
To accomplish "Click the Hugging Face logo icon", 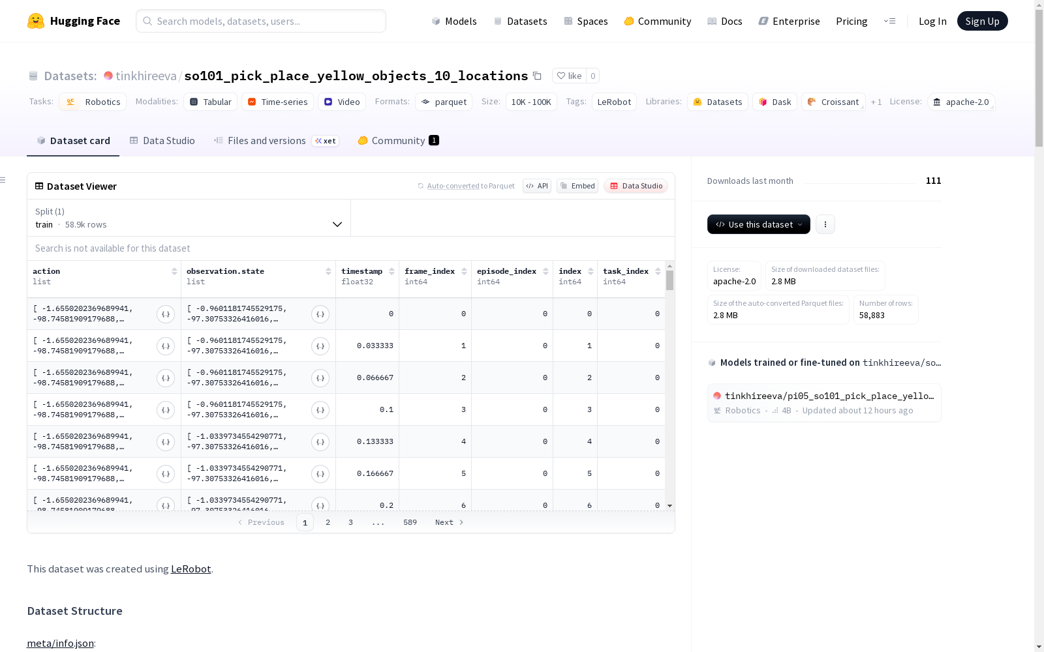I will click(36, 21).
